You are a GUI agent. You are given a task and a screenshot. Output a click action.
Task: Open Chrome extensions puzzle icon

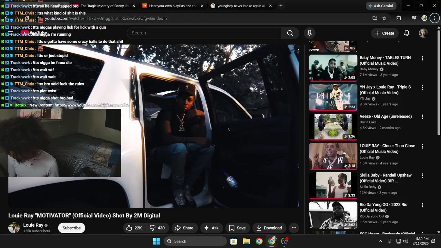click(399, 18)
